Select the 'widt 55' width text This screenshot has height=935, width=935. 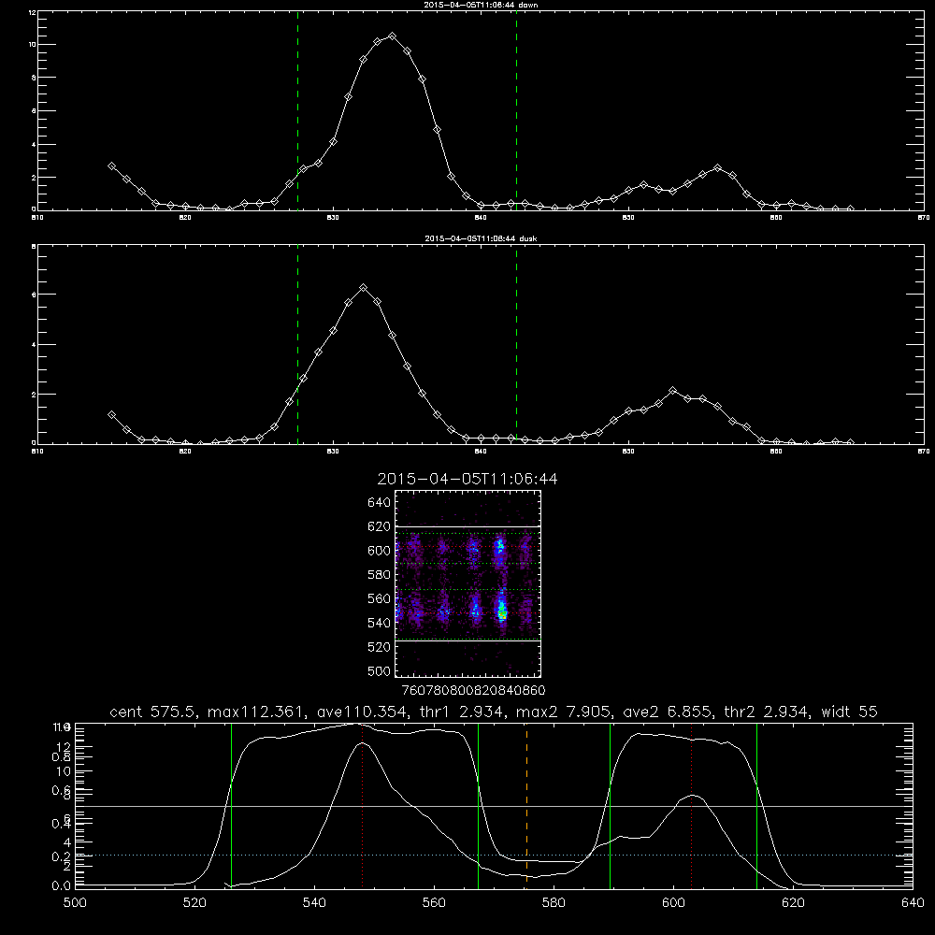[x=849, y=712]
